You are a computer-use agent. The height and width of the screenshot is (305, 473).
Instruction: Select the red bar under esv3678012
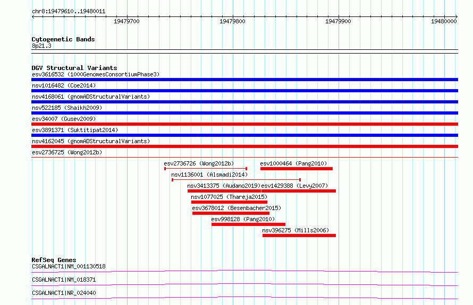[x=231, y=213]
